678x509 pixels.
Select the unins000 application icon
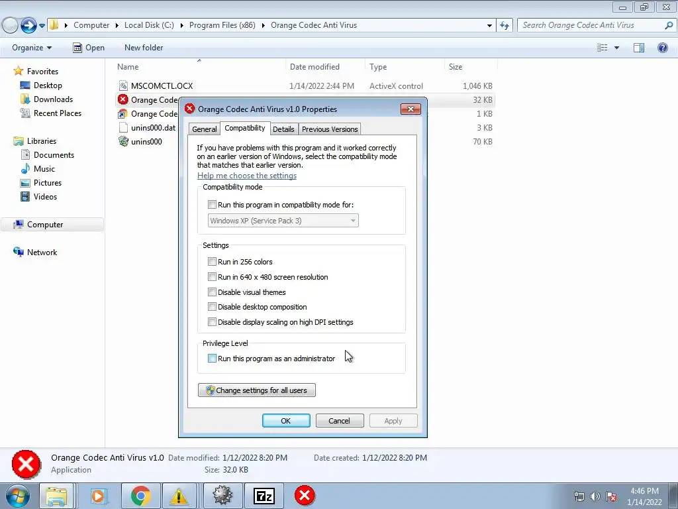click(x=123, y=141)
